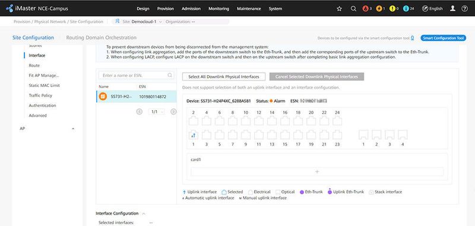Select electrical port 12
This screenshot has height=226, width=475.
(x=259, y=121)
